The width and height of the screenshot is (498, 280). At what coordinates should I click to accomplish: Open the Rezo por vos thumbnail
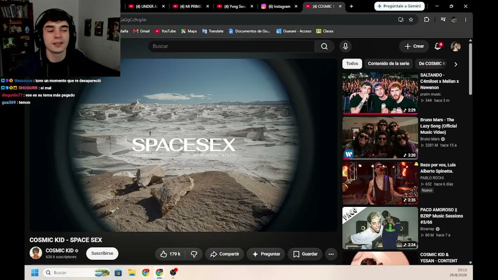click(x=380, y=183)
